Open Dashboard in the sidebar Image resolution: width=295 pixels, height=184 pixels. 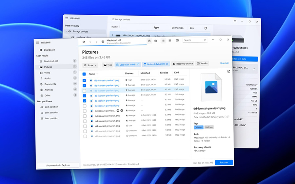click(49, 50)
